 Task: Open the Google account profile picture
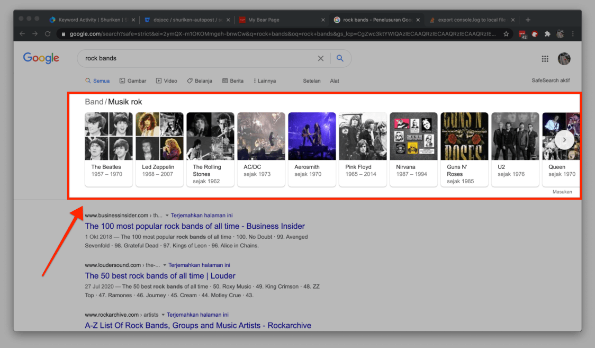564,58
